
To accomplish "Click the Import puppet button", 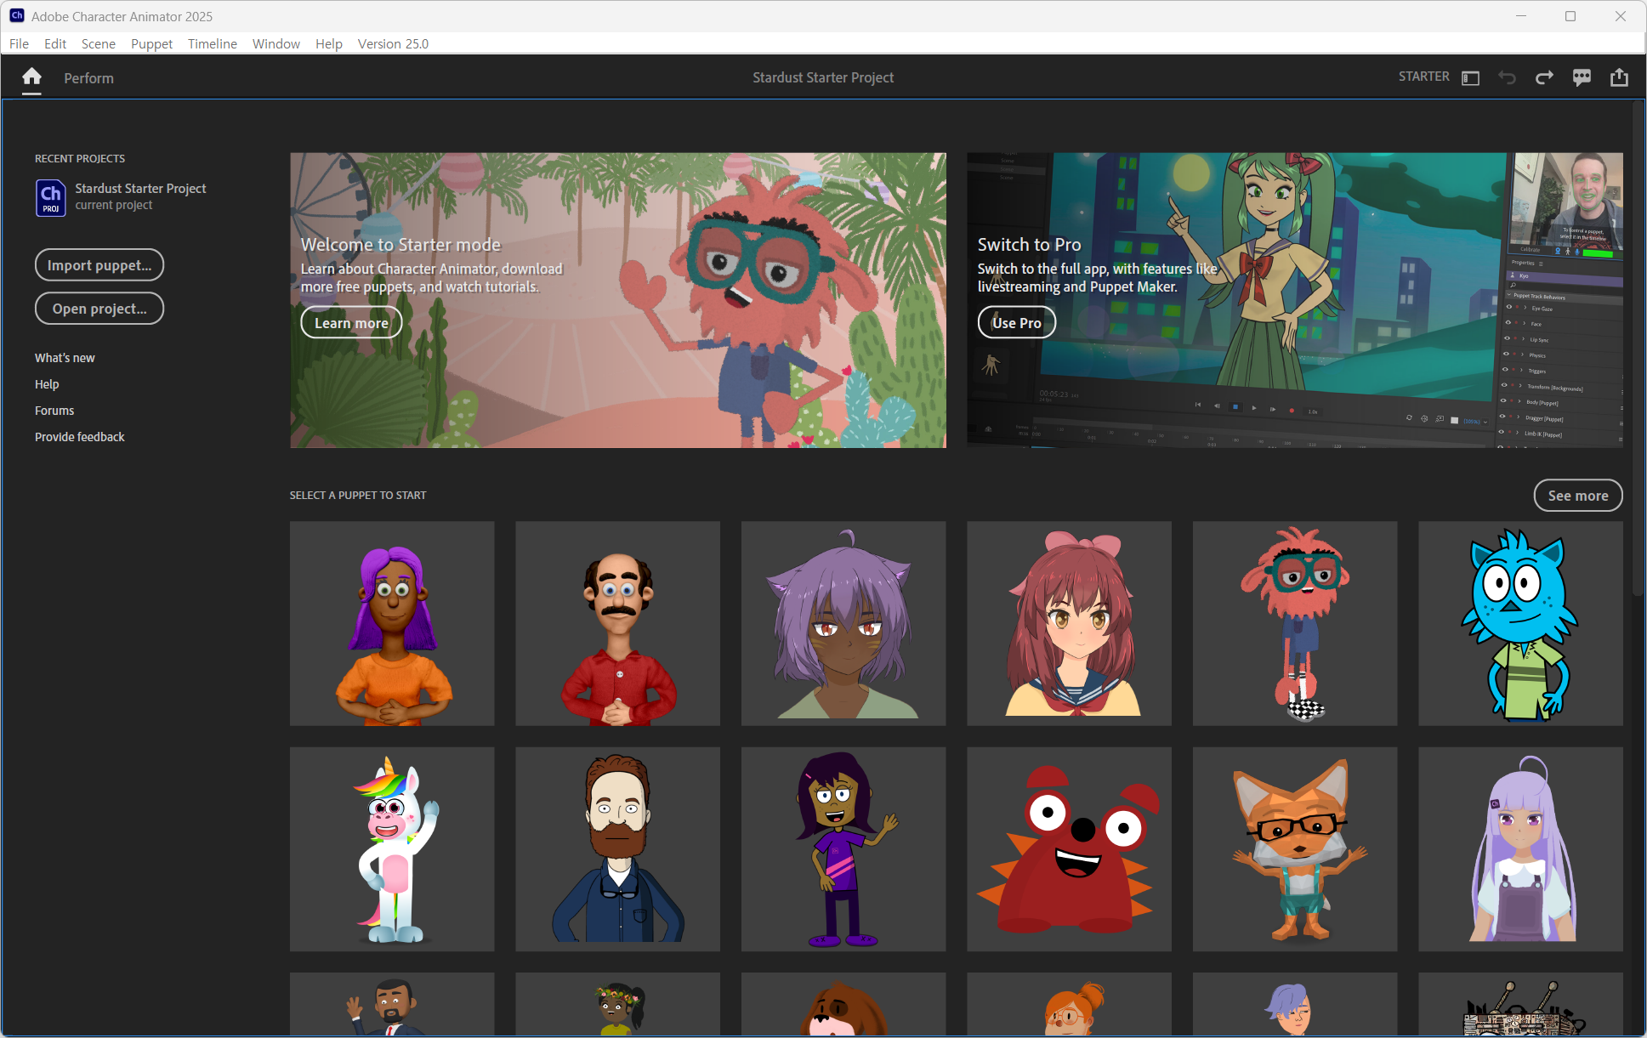I will [x=99, y=265].
